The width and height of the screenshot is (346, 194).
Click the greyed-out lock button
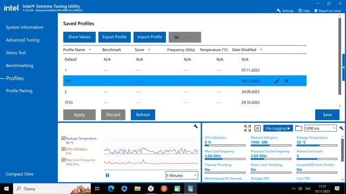click(x=185, y=37)
